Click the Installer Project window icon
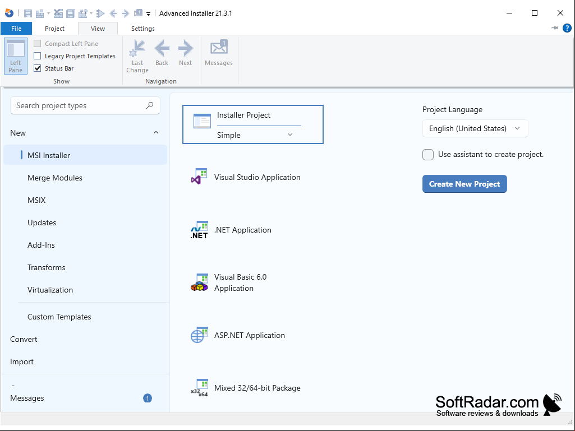The width and height of the screenshot is (575, 431). [x=202, y=121]
